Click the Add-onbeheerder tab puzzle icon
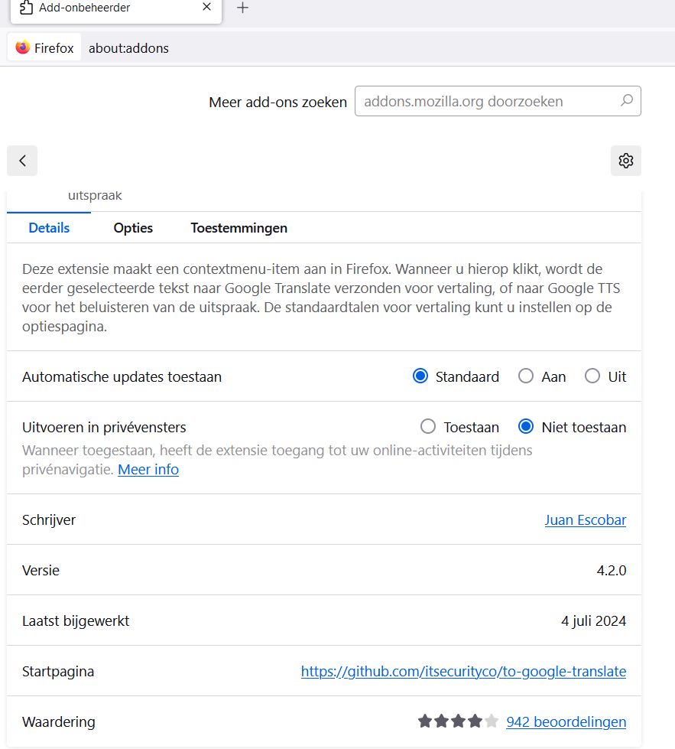675x749 pixels. 26,8
